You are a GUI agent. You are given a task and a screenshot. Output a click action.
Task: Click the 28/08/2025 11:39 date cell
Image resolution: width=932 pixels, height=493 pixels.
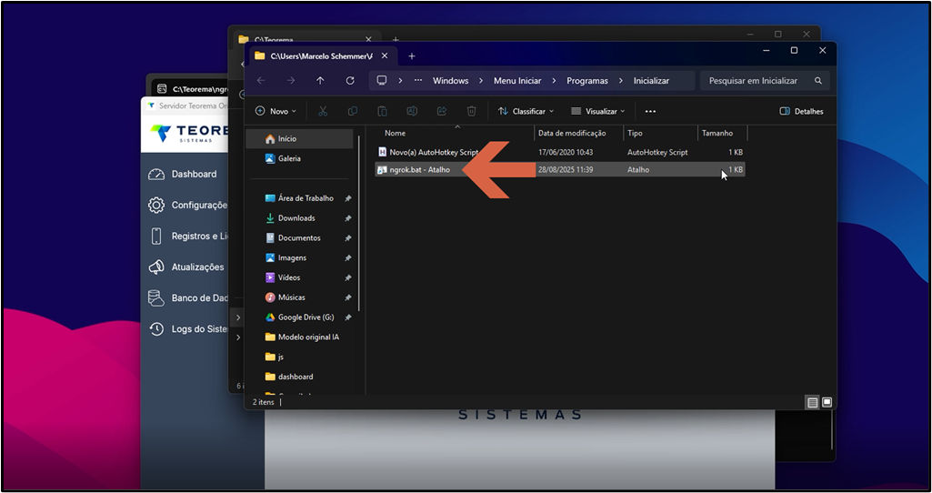[566, 169]
